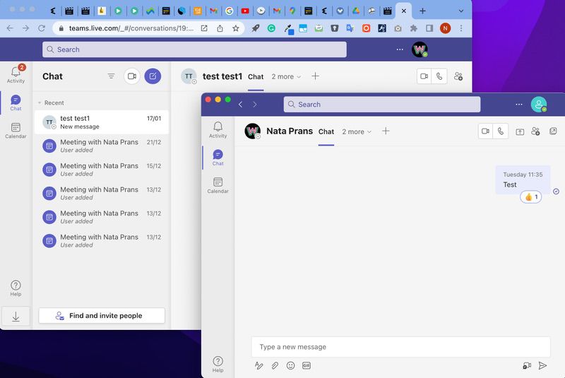Image resolution: width=565 pixels, height=378 pixels.
Task: Open Help in Teams desktop sidebar
Action: pos(218,365)
